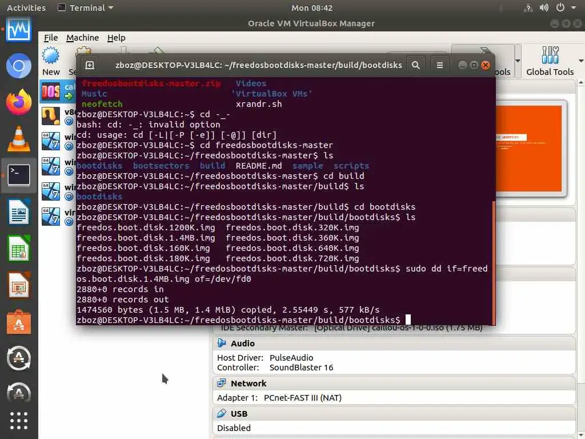Click the network status icon in top bar
Screen dimensions: 585x439
click(x=528, y=7)
